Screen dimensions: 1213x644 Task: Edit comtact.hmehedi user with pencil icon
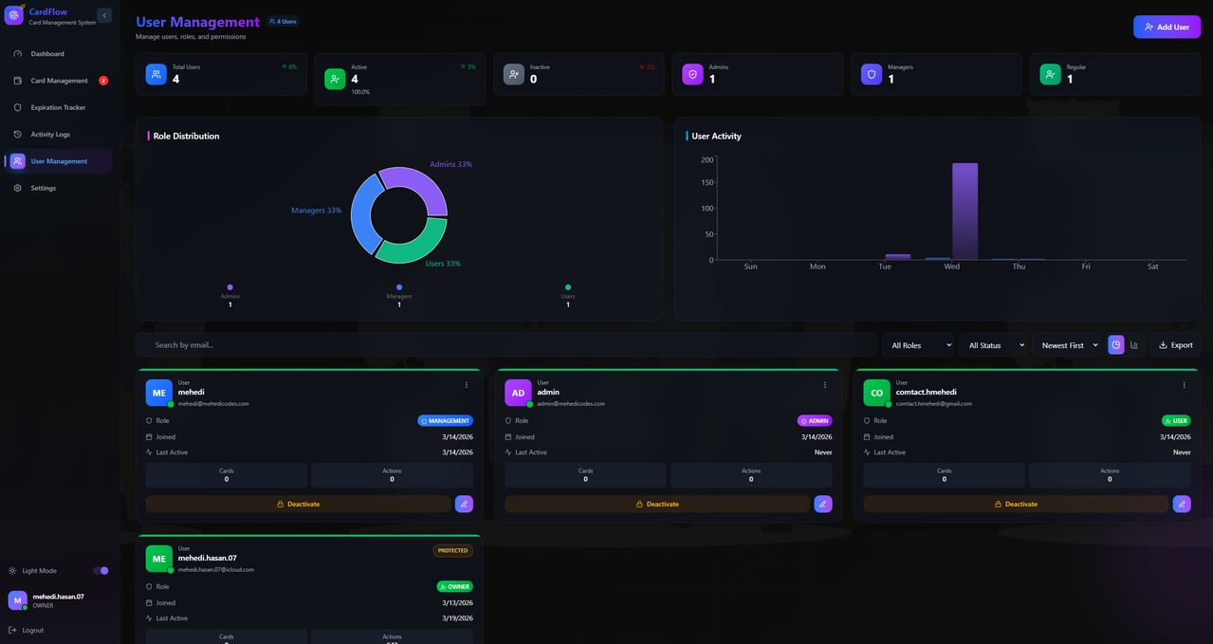(1182, 505)
